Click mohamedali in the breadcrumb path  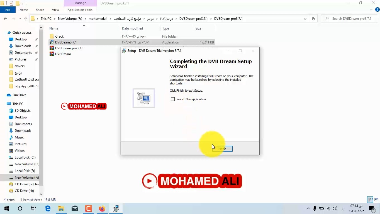(98, 19)
